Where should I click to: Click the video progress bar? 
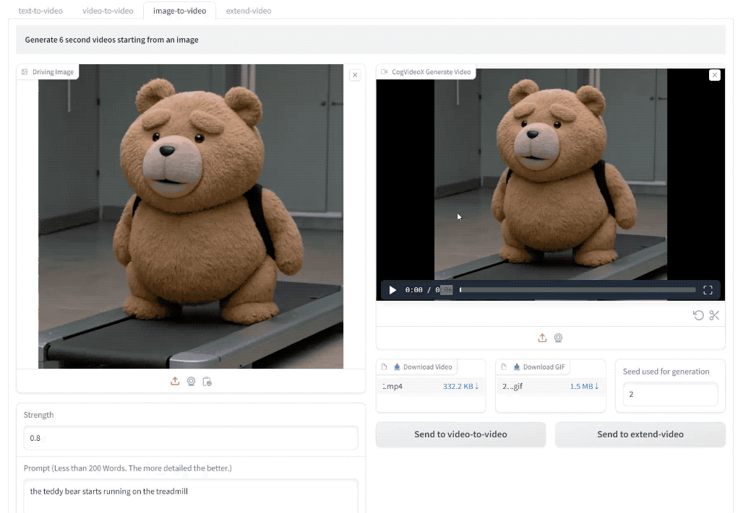point(577,290)
